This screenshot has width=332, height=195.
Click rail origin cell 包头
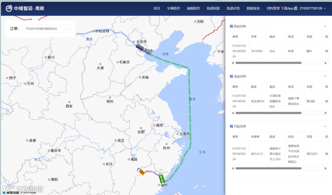272,51
